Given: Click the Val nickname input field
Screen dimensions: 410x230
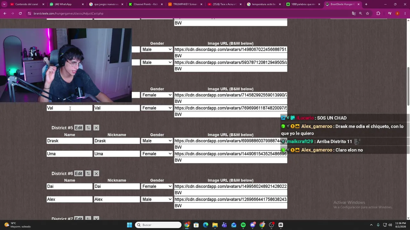Looking at the screenshot, I should 117,108.
